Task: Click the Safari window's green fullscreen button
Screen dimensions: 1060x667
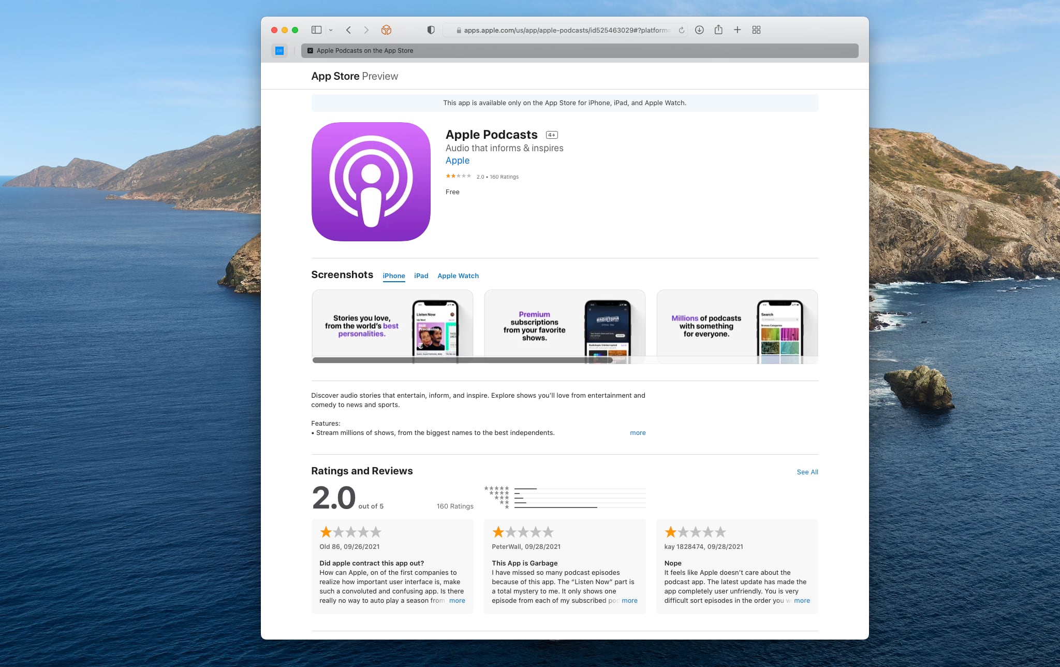Action: (x=295, y=30)
